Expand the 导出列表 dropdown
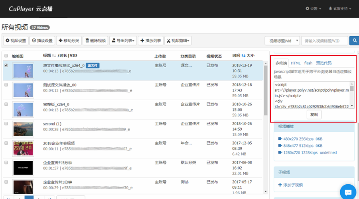The height and width of the screenshot is (199, 359). point(123,41)
